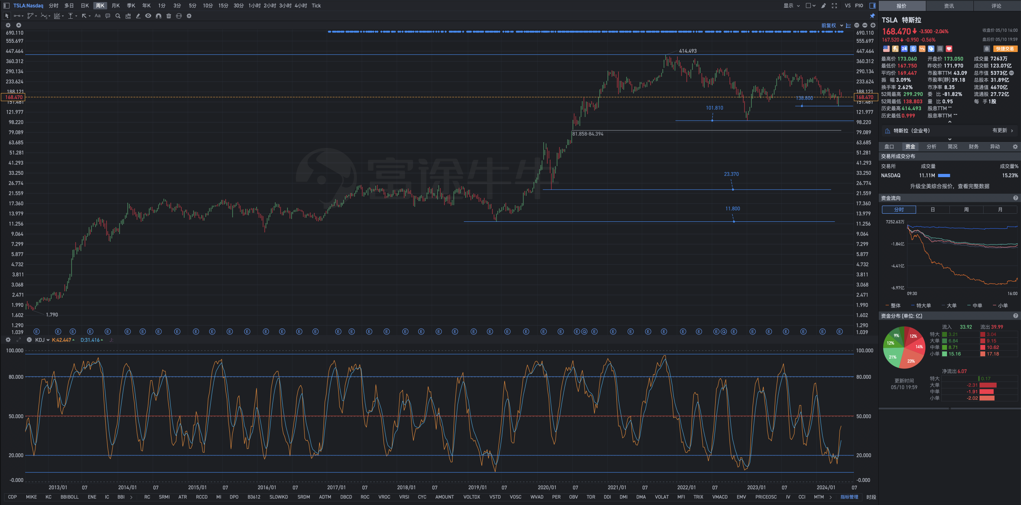Click 升级全美综合报价 upgrade link
The image size is (1021, 505).
(x=949, y=186)
